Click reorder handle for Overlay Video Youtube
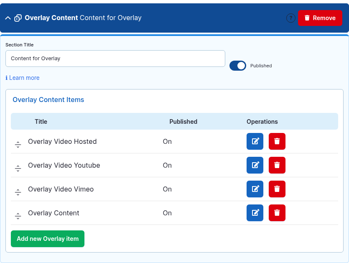This screenshot has height=263, width=349. pos(18,169)
